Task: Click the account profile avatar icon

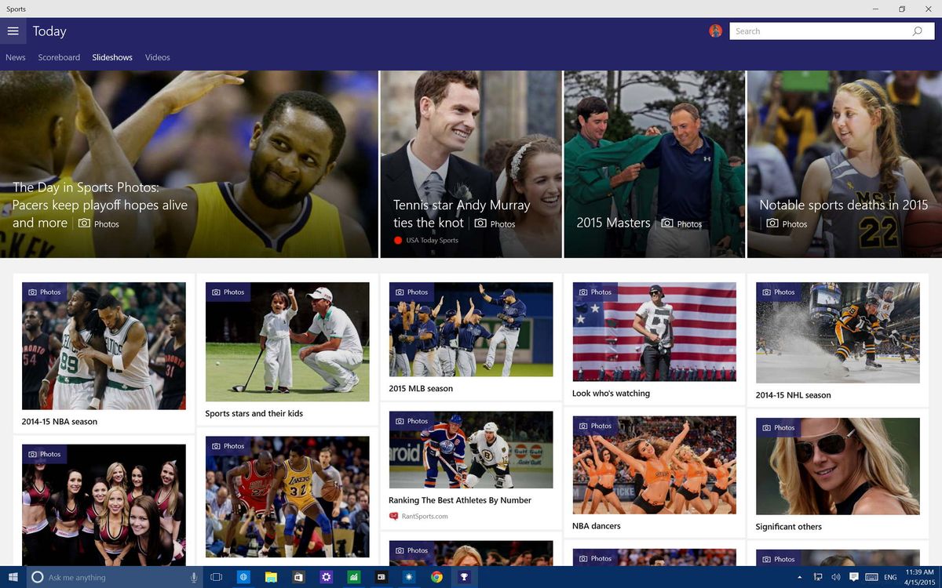Action: coord(715,31)
